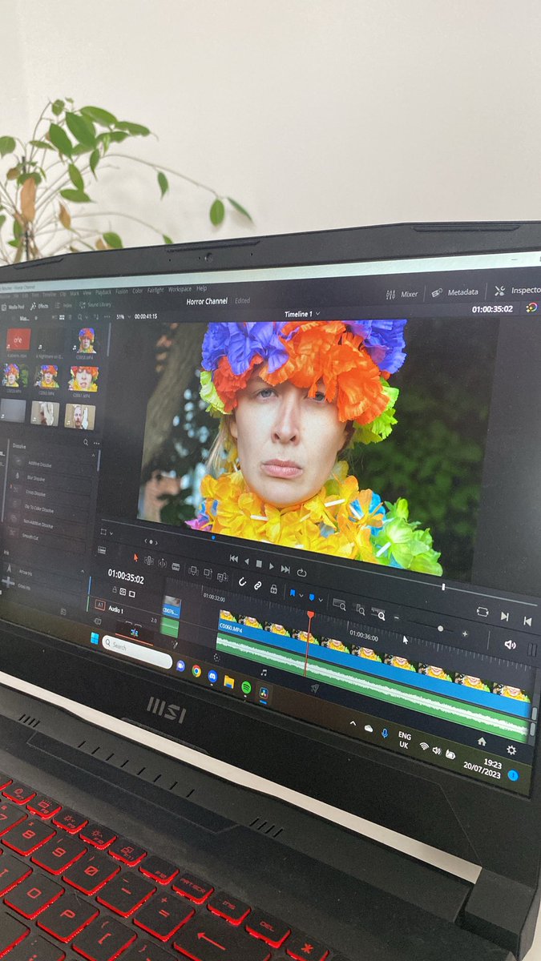Choose the Dynamic Trim mode tool
The height and width of the screenshot is (961, 541).
coord(163,563)
